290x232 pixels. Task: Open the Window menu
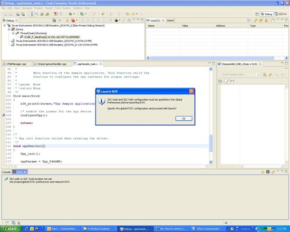pyautogui.click(x=78, y=8)
